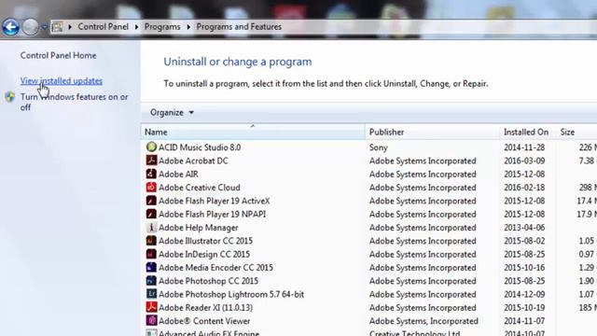Select the Adobe Acrobat DC entry
The height and width of the screenshot is (336, 597).
(193, 161)
